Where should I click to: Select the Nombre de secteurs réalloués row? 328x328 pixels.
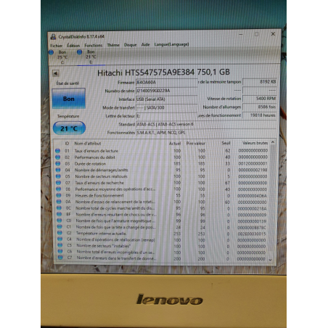pos(162,176)
